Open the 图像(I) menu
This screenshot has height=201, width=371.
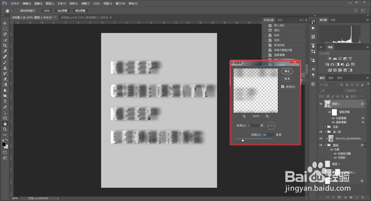[38, 4]
